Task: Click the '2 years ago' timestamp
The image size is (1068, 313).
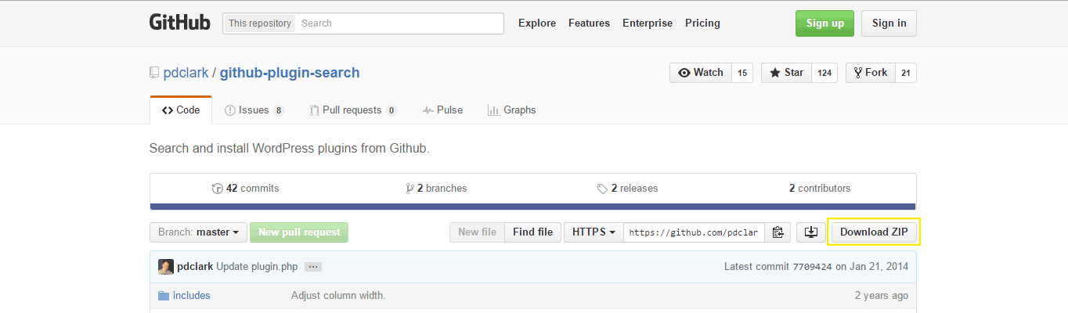Action: [x=882, y=296]
